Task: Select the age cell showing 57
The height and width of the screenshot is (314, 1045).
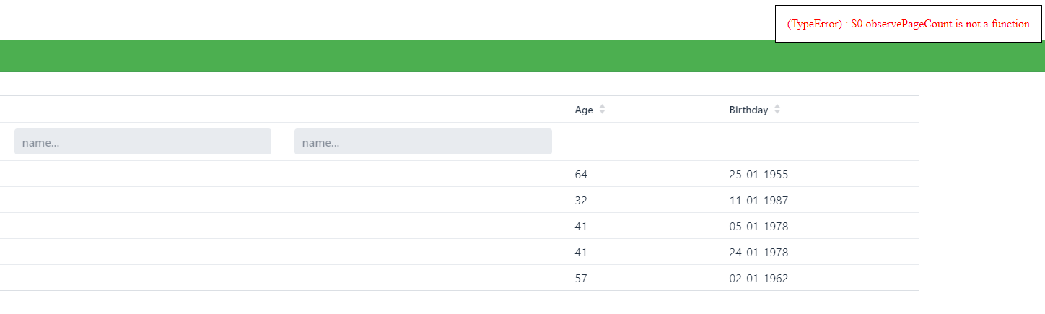Action: point(582,279)
